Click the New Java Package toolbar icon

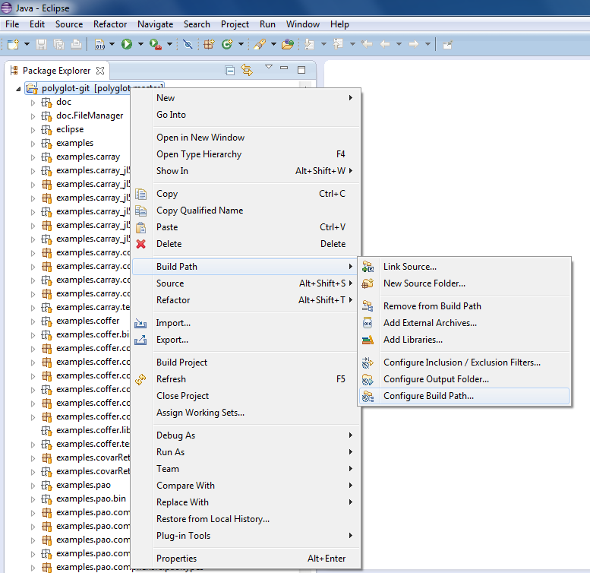click(208, 45)
